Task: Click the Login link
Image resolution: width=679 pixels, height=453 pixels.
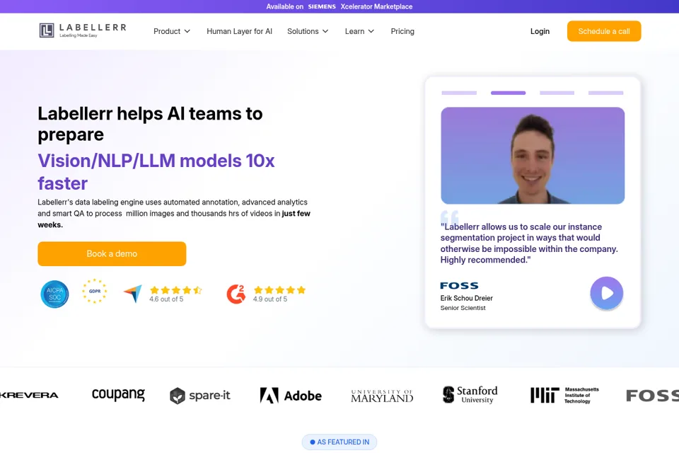Action: click(540, 31)
